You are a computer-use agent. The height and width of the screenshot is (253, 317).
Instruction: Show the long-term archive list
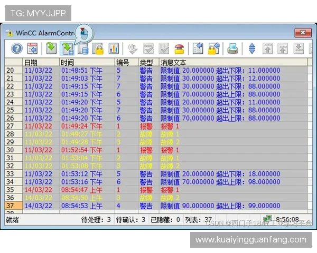83,48
